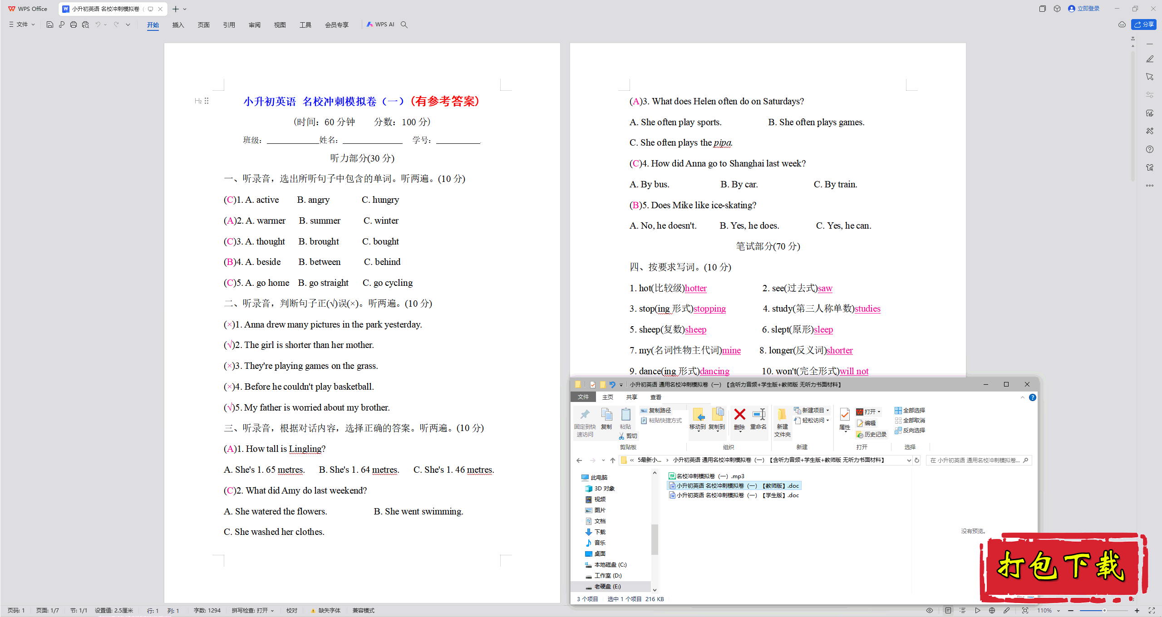
Task: Click the zoom out minus button
Action: click(x=1071, y=611)
